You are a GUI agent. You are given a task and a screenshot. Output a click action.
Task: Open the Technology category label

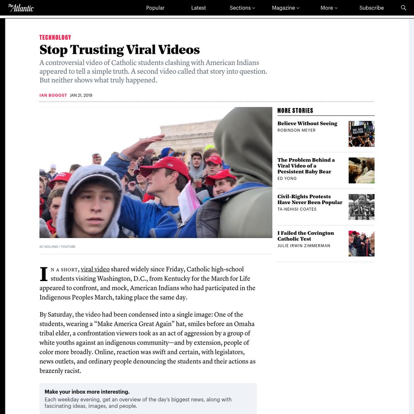click(x=55, y=38)
